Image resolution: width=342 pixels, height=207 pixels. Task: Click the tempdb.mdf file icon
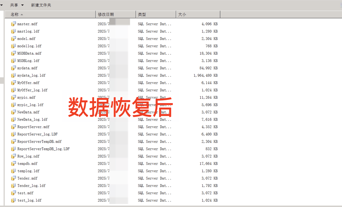coord(13,163)
